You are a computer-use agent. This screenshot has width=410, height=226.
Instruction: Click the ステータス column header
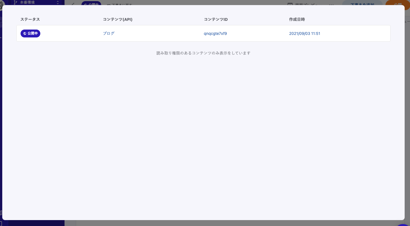click(30, 19)
